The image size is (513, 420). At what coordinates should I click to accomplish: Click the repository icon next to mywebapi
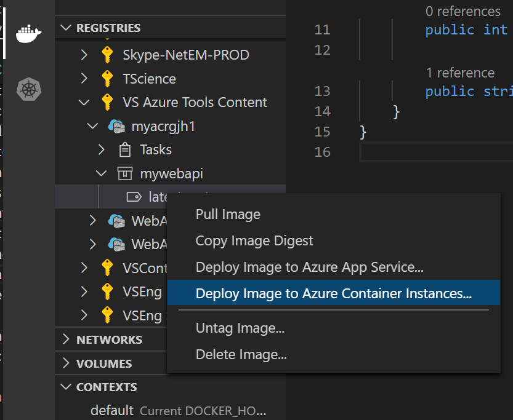(124, 173)
